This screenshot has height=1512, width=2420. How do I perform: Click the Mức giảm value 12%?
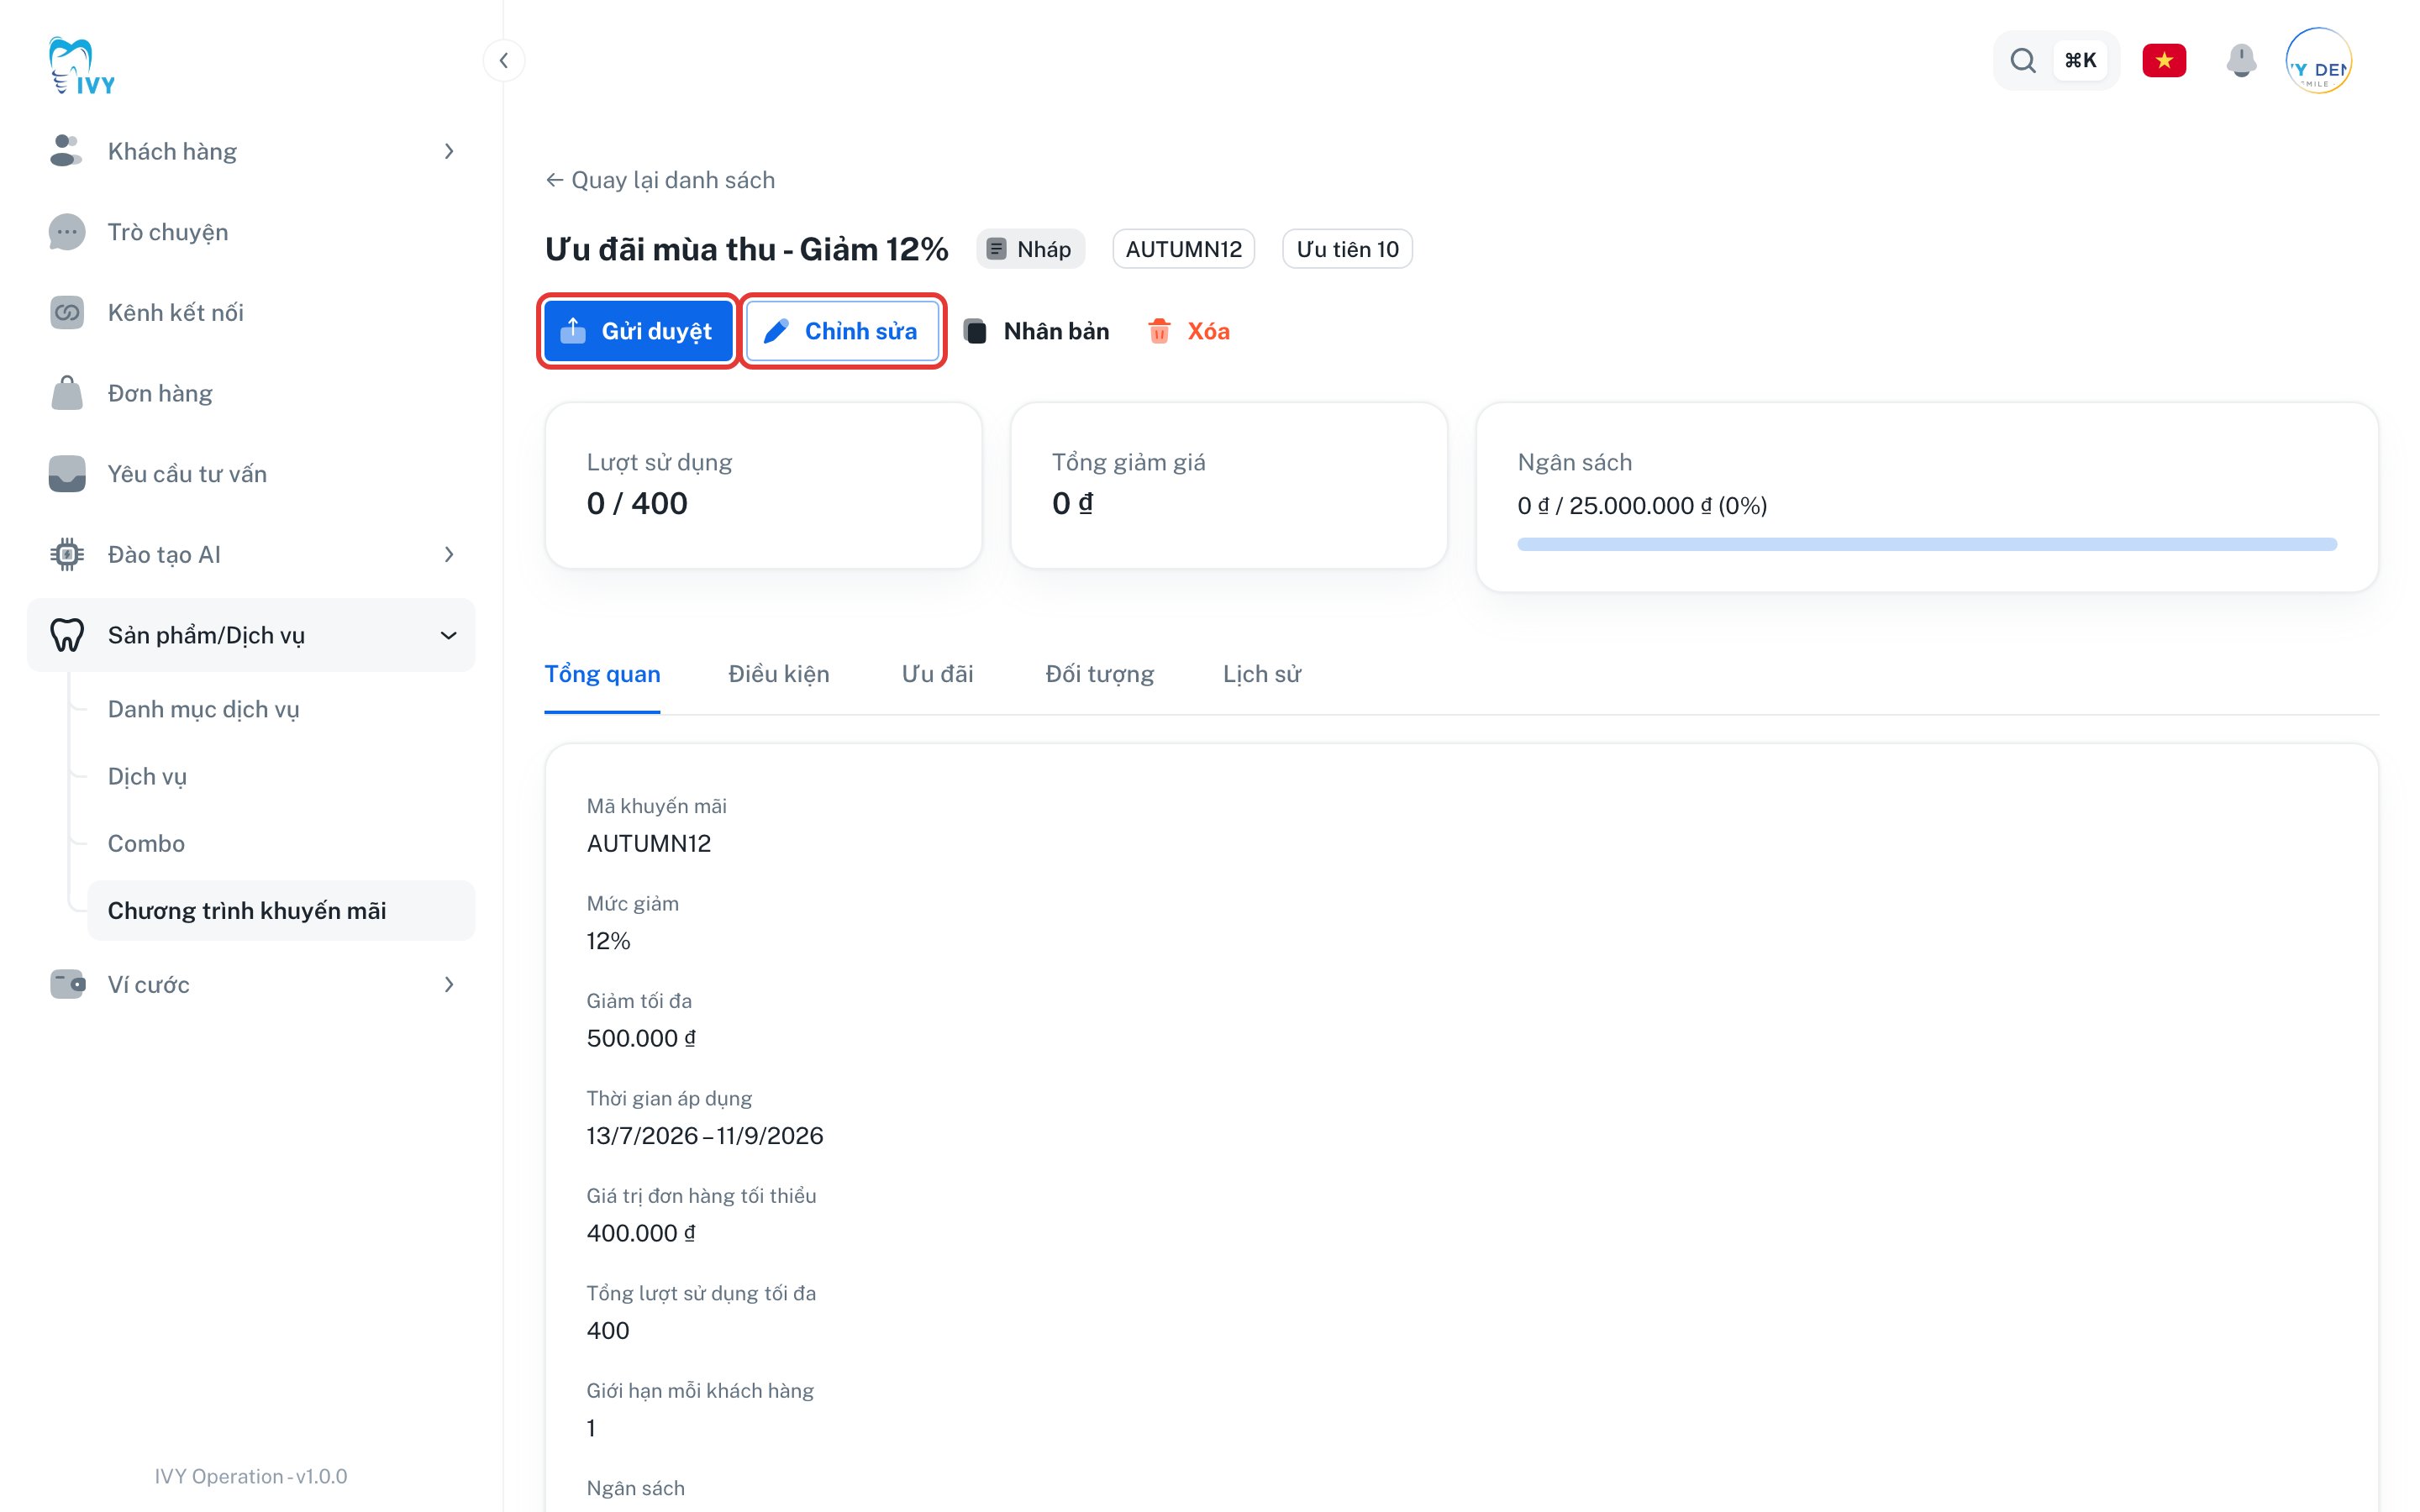tap(608, 941)
